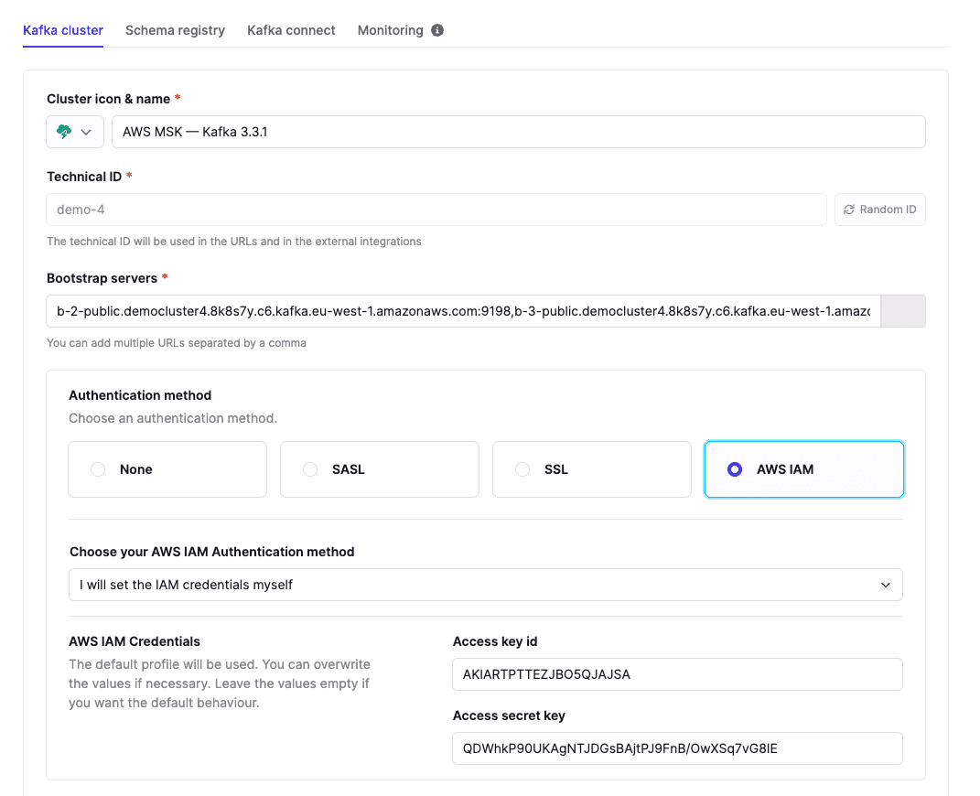Click the green cloud cluster icon
This screenshot has height=796, width=980.
point(64,132)
